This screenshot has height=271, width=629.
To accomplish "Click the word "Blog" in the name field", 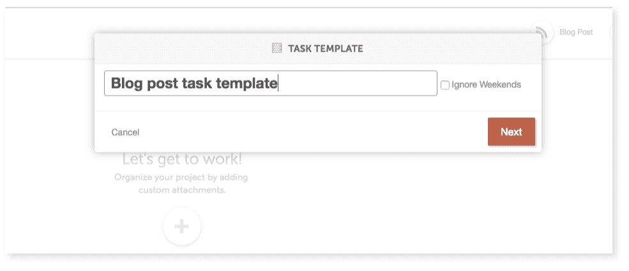I will point(127,84).
